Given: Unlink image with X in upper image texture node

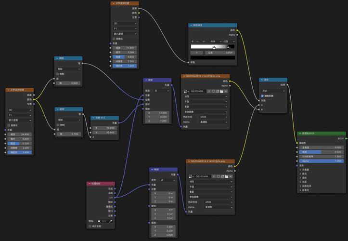Looking at the screenshot, I should click(226, 92).
